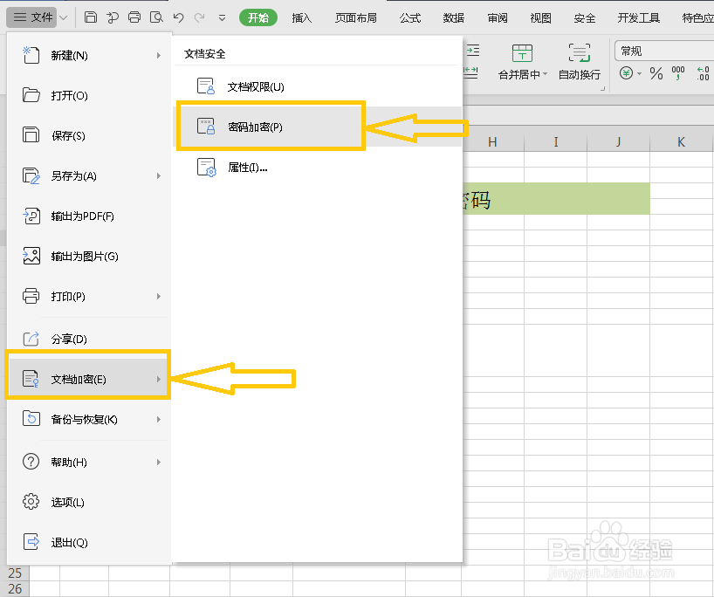
Task: Choose 帮助(H) in the file menu
Action: [89, 463]
